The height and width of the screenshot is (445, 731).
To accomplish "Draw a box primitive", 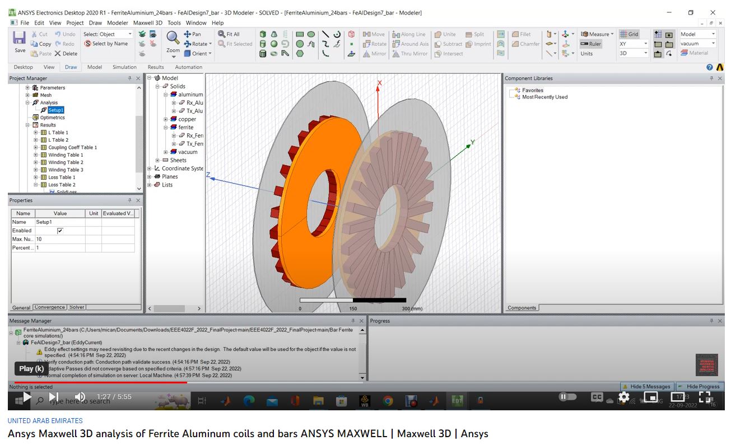I will [263, 34].
